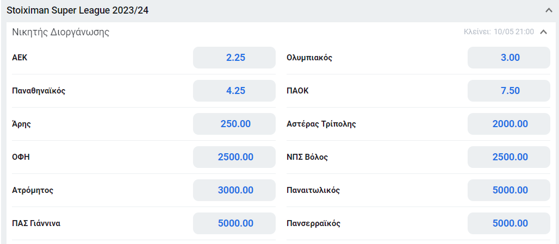
Task: Select ΝΠΣ Βόλος odds 2500.00
Action: [509, 157]
